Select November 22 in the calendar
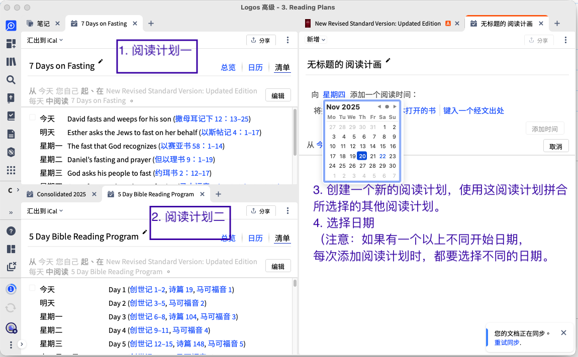 click(382, 156)
